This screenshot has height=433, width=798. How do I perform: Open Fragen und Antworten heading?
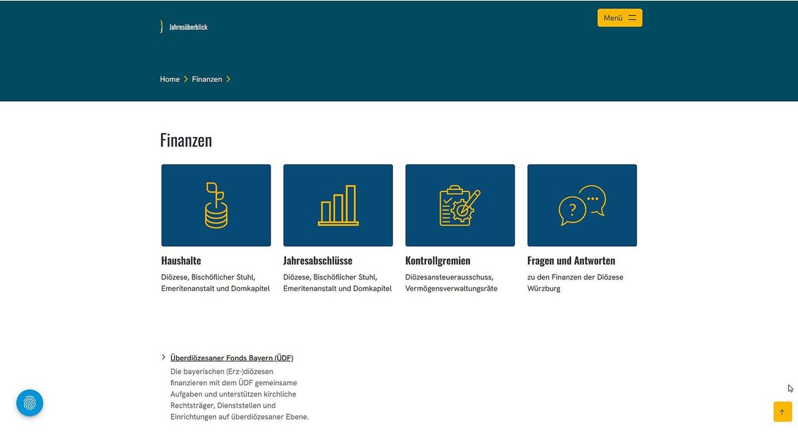[x=571, y=261]
